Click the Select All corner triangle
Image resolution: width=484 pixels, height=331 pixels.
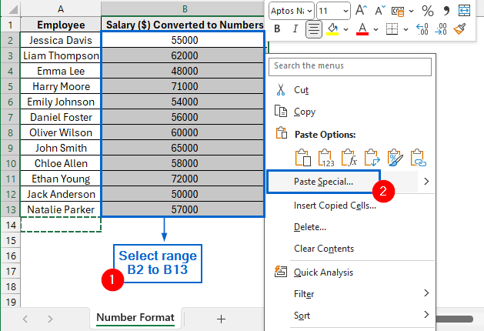coord(12,9)
